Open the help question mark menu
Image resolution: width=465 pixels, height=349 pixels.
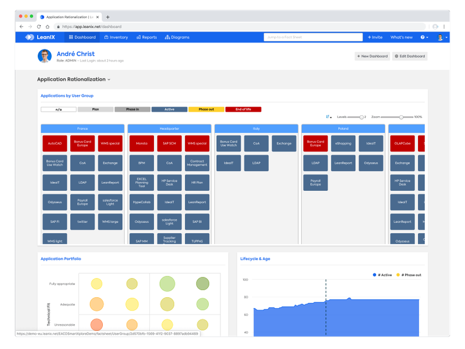[424, 37]
